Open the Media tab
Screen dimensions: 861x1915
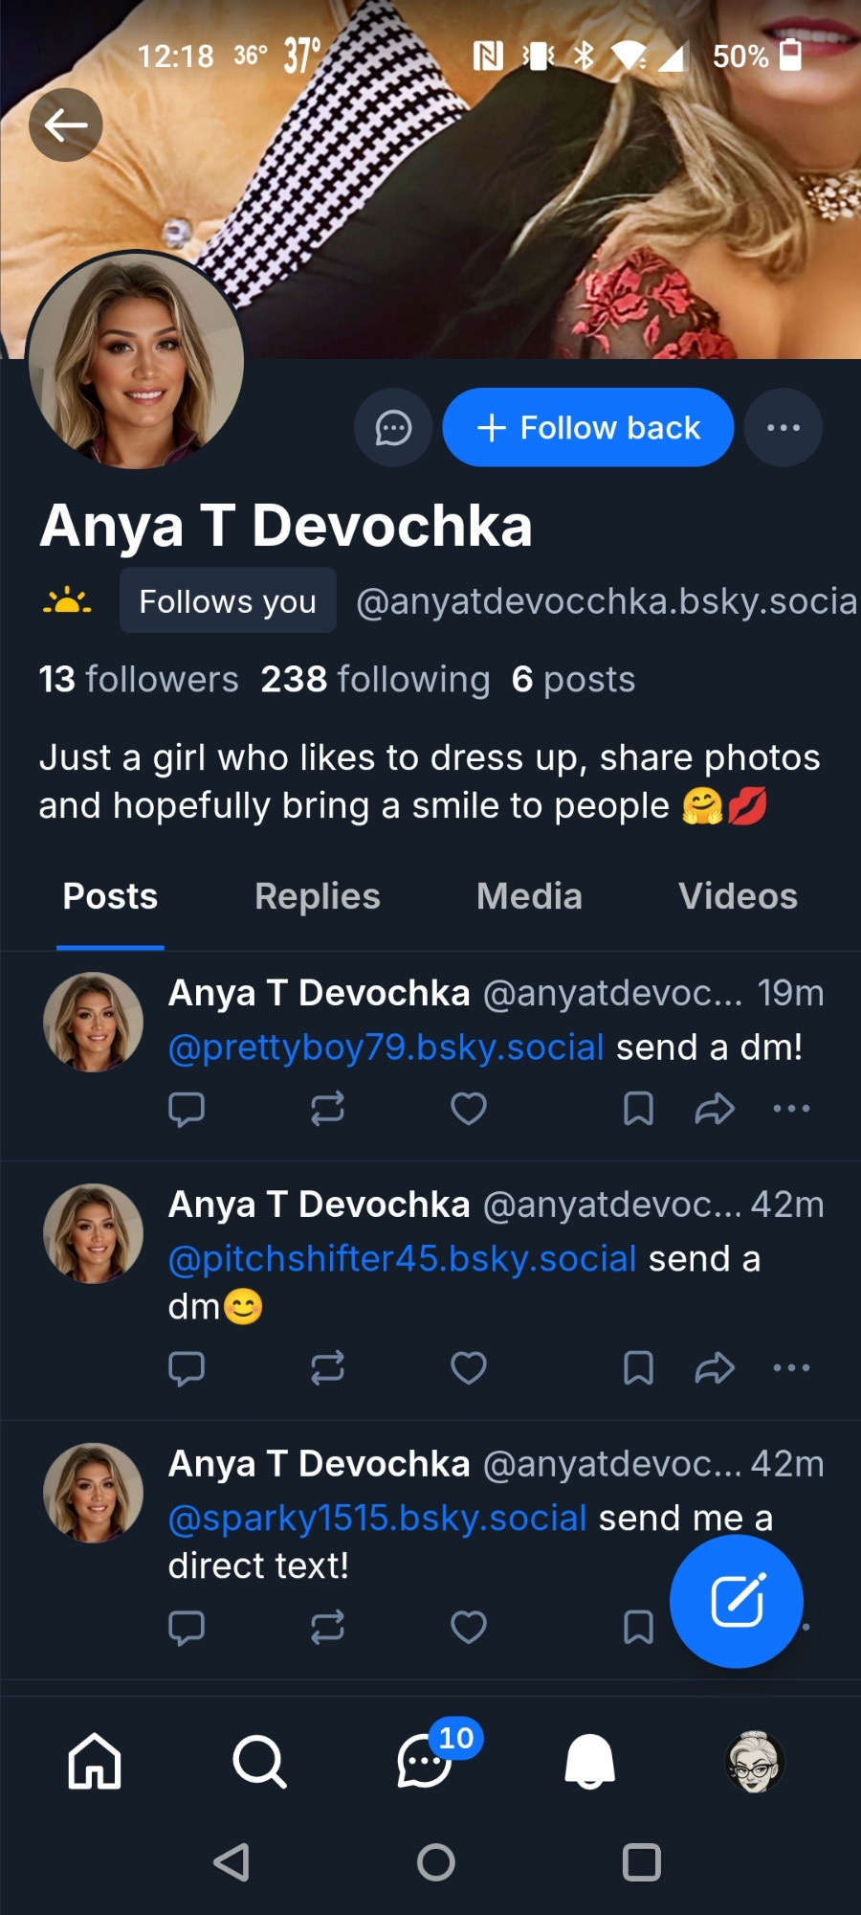(529, 896)
